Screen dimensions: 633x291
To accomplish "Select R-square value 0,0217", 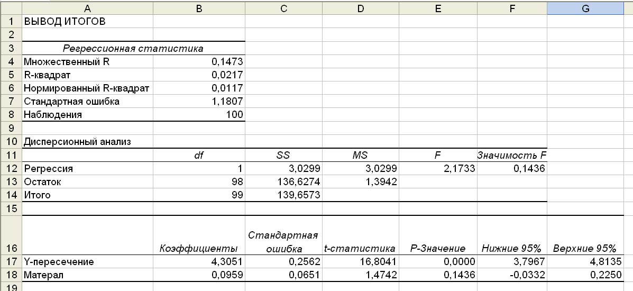I will pos(199,75).
